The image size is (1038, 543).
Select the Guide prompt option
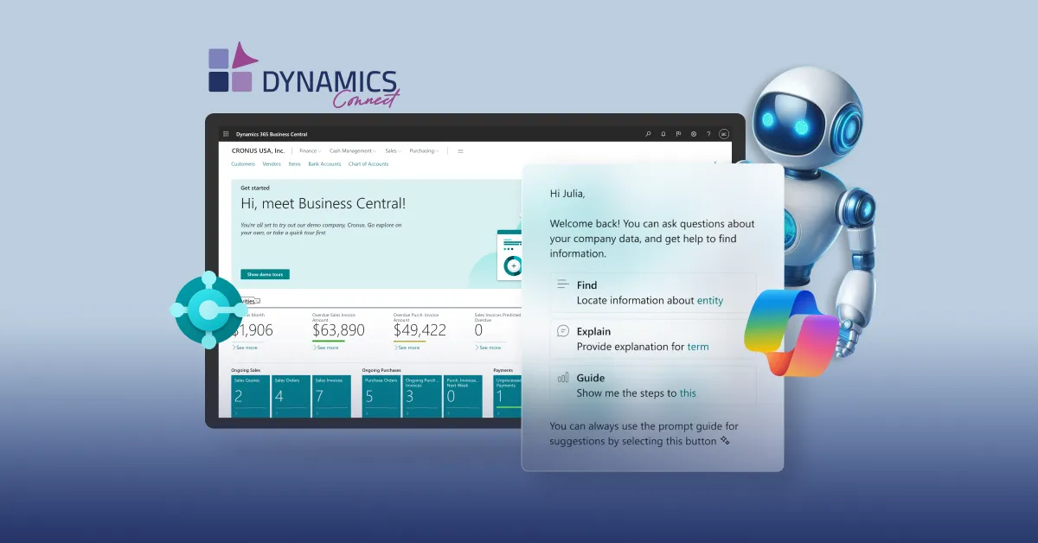coord(653,386)
